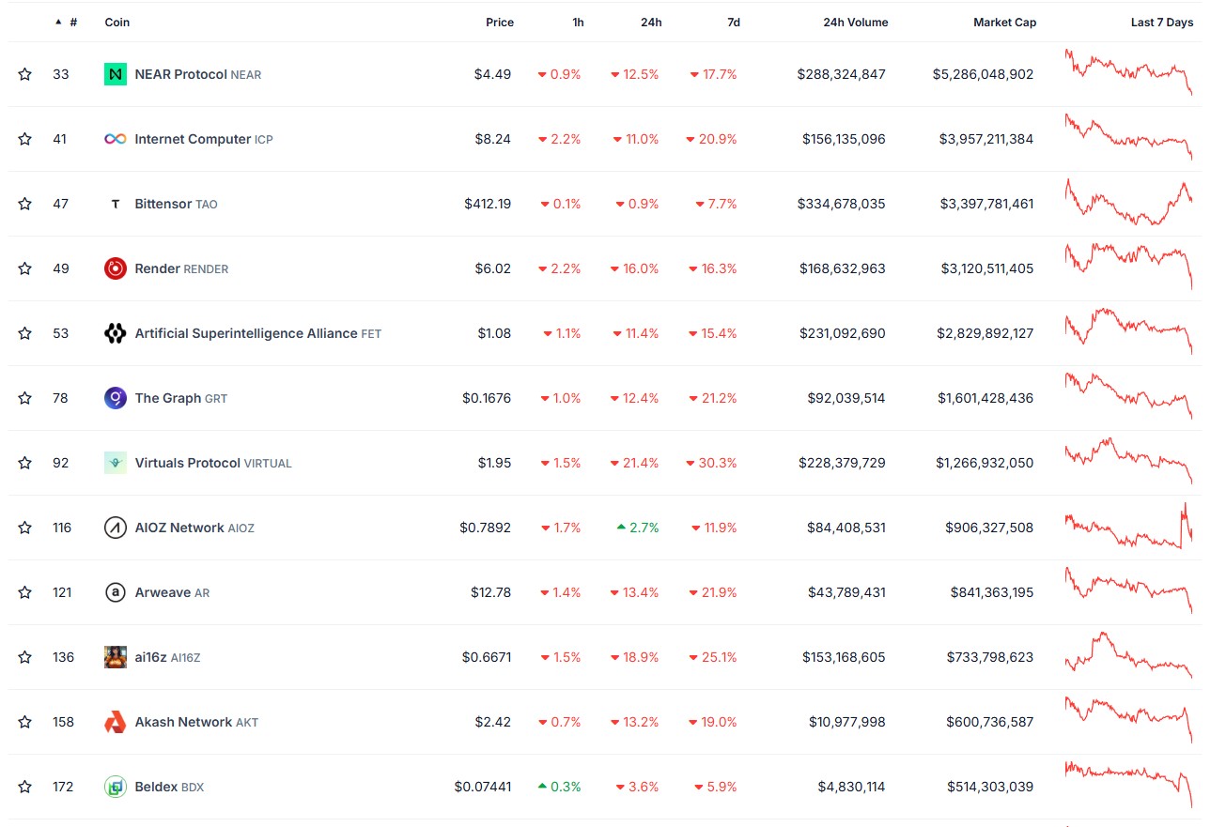Sort by 24h change header
The height and width of the screenshot is (827, 1226).
coord(651,23)
